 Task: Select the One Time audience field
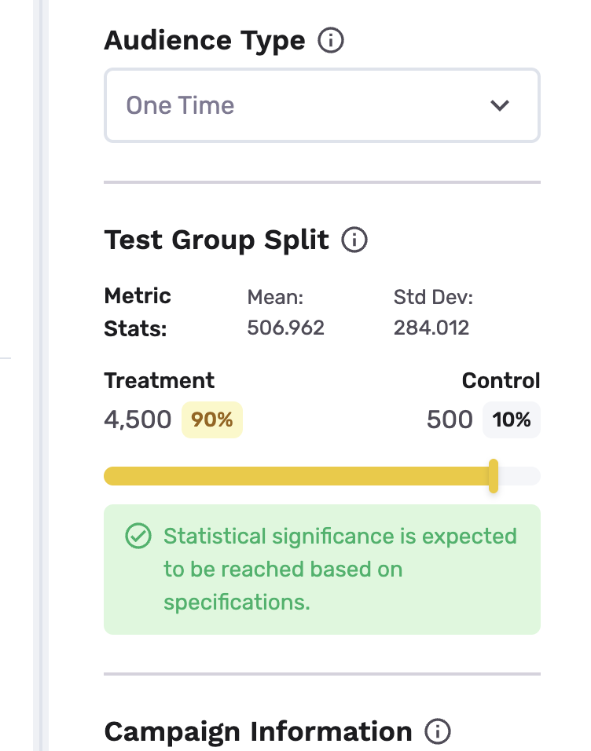point(299,105)
